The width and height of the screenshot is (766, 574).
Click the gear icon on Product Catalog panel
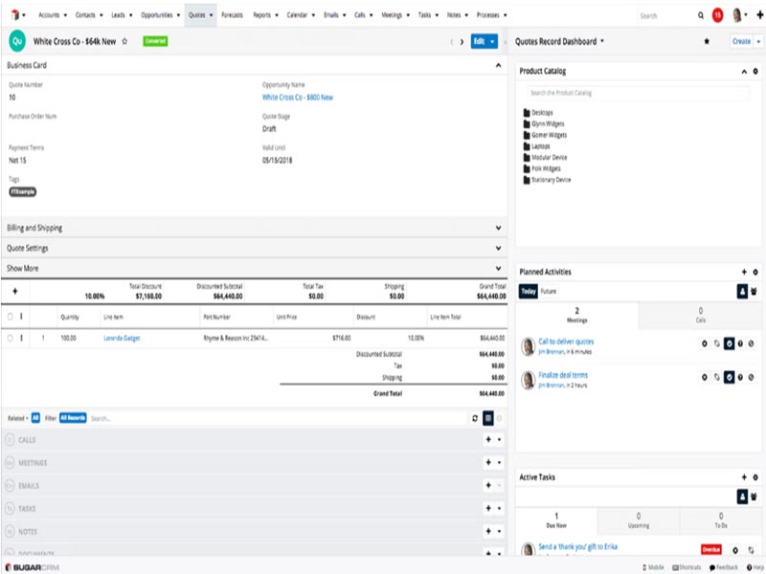tap(755, 72)
